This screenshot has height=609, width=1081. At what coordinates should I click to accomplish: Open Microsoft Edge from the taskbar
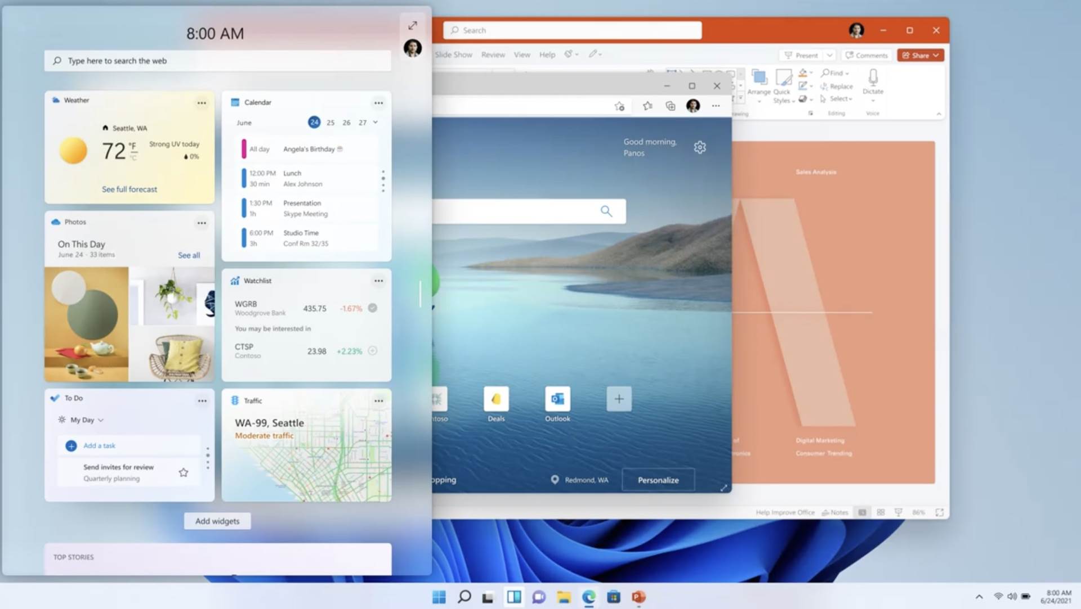click(589, 597)
